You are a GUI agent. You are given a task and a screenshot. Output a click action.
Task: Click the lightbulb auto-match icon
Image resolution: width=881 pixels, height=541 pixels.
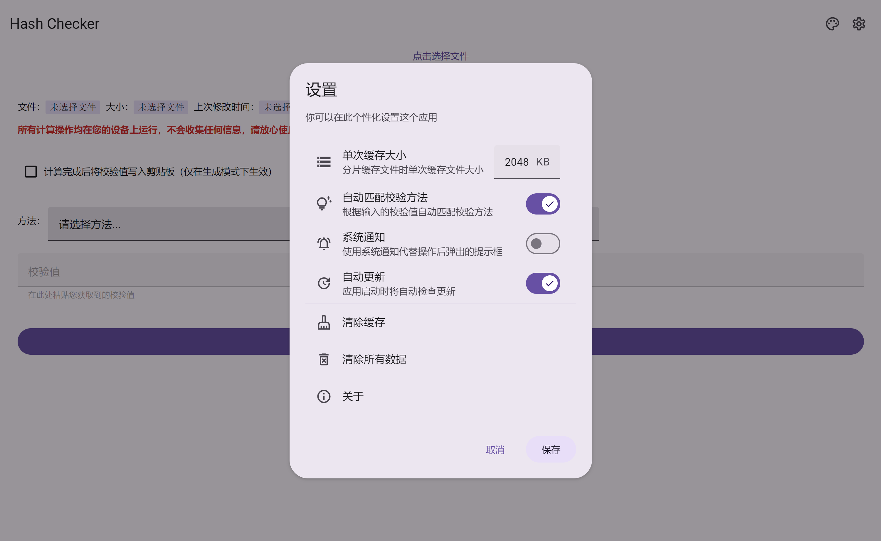point(324,204)
